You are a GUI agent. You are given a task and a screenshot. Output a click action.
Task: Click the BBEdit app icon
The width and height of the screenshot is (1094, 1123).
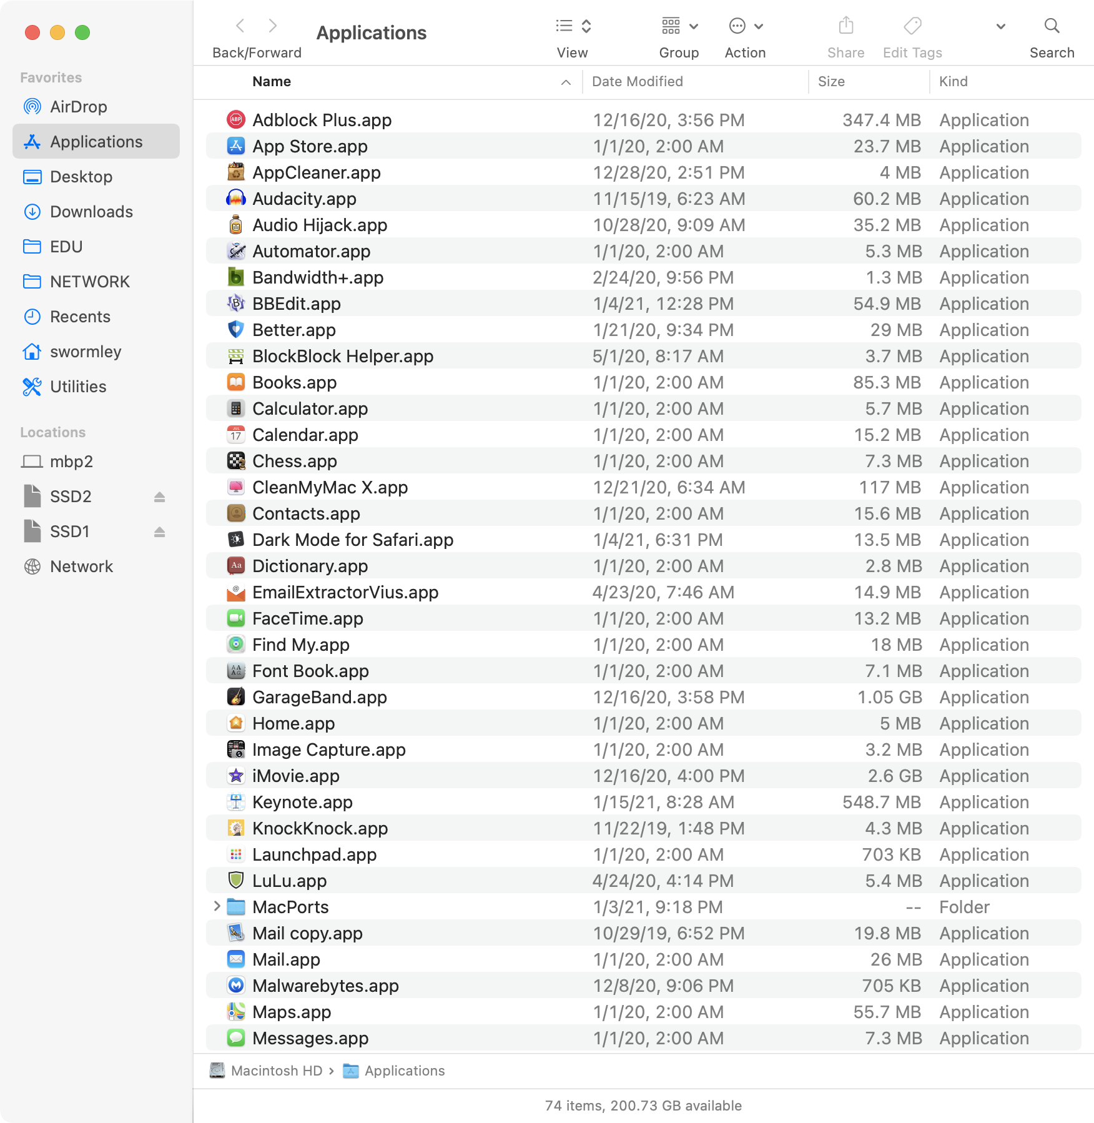(235, 303)
